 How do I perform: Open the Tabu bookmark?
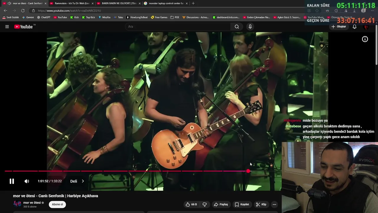[118, 17]
